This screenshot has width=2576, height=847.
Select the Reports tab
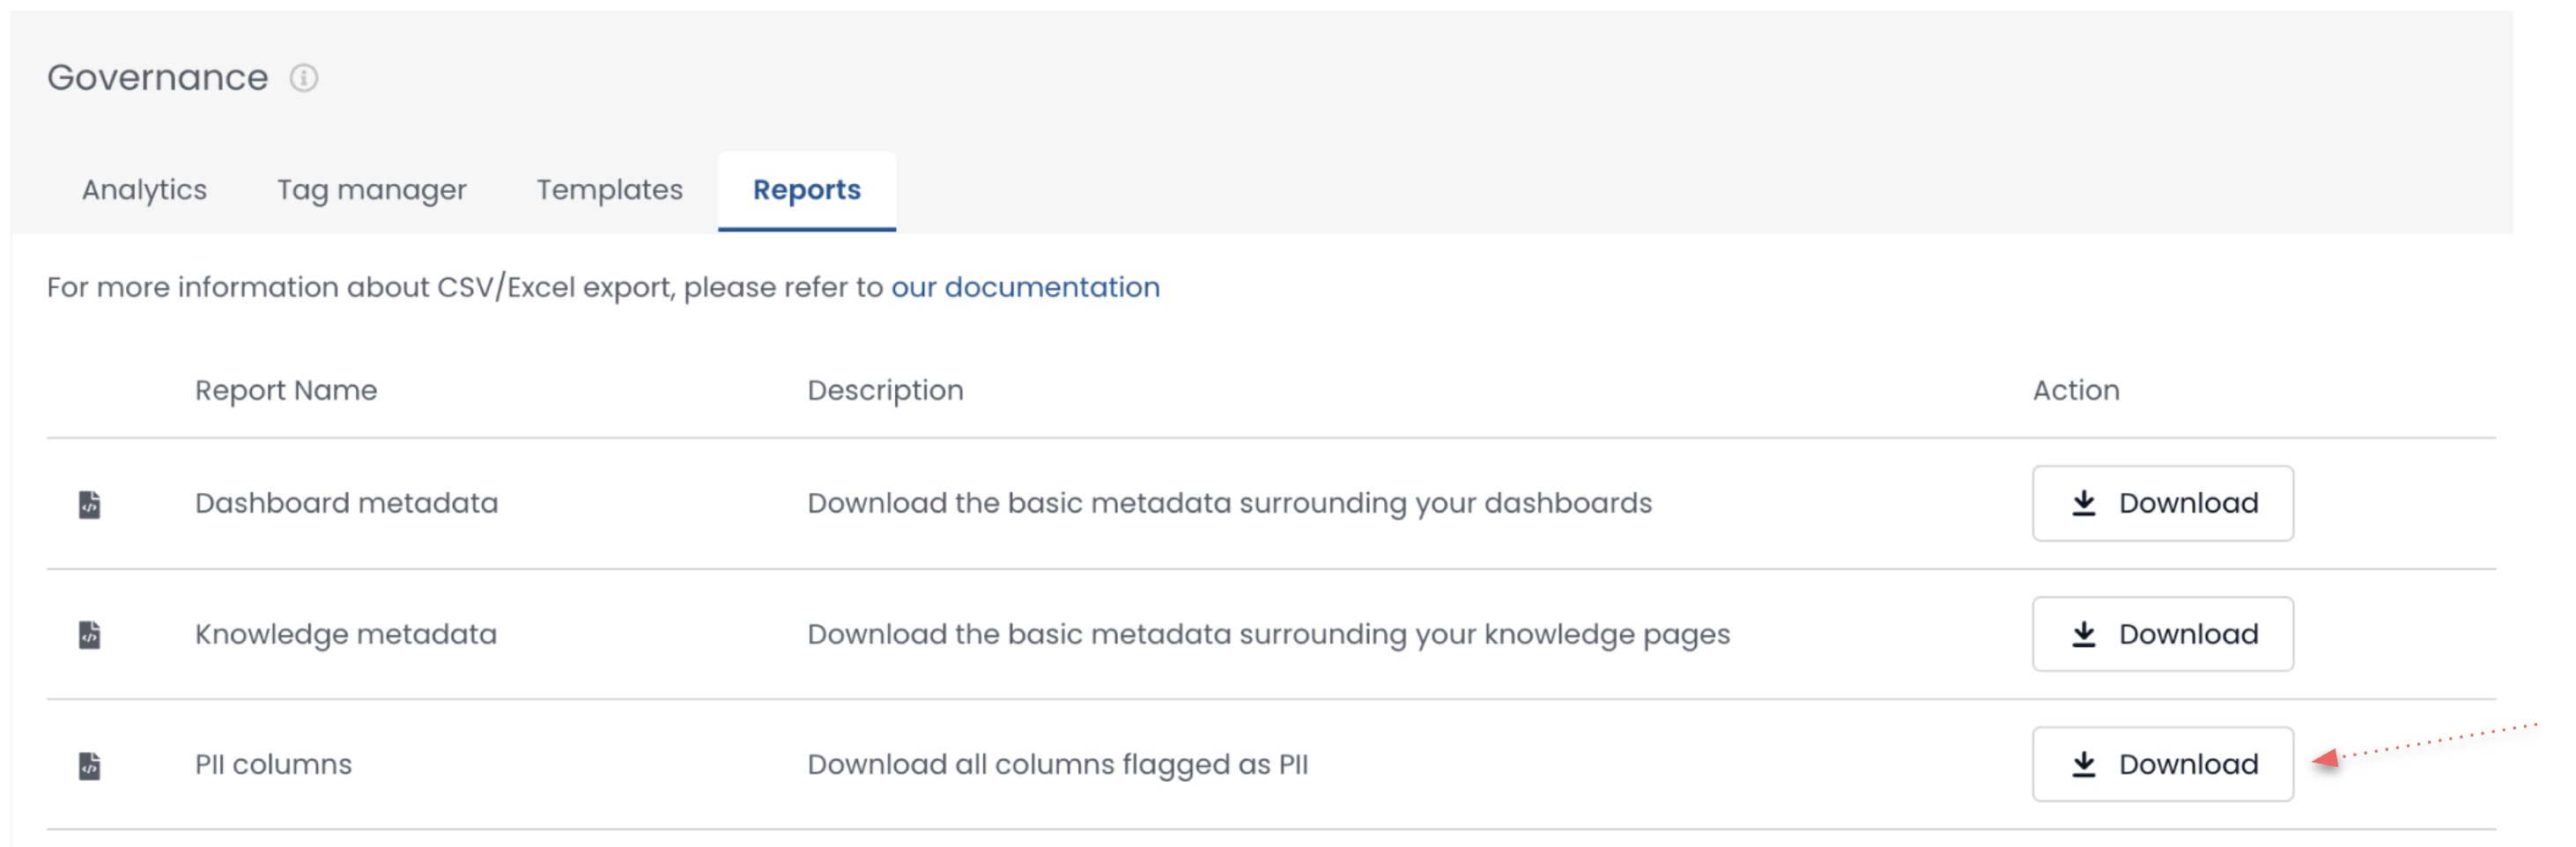pos(806,190)
